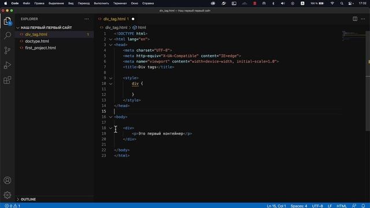Click the div_tag.html breadcrumb
Screen dimensions: 370x208
coord(116,28)
